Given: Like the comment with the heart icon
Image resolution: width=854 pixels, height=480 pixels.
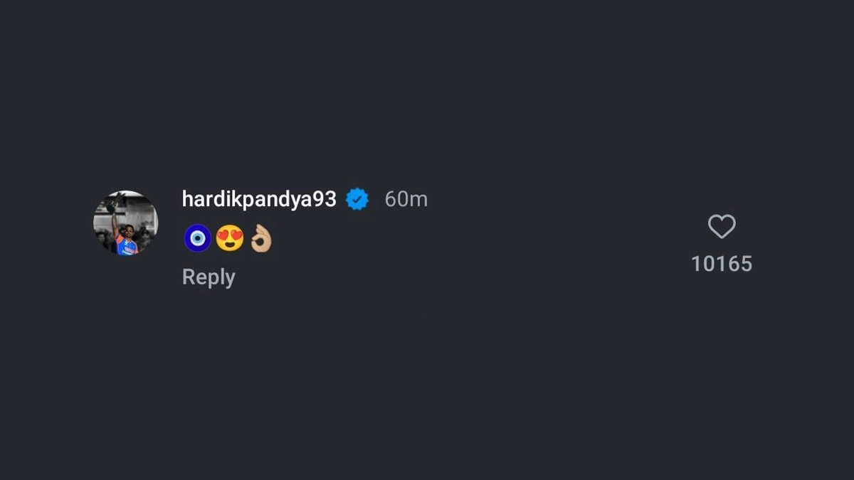Looking at the screenshot, I should pos(722,227).
